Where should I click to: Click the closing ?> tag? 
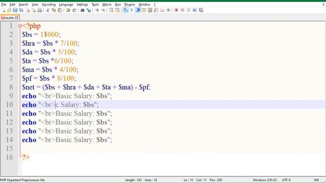coord(25,157)
